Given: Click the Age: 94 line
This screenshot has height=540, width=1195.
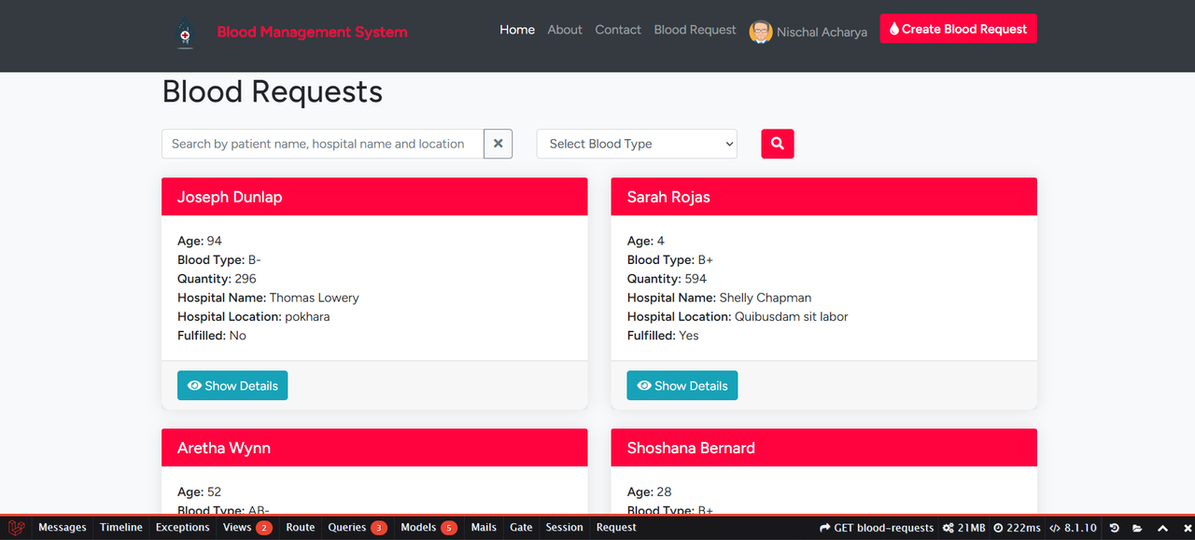Looking at the screenshot, I should (x=200, y=241).
